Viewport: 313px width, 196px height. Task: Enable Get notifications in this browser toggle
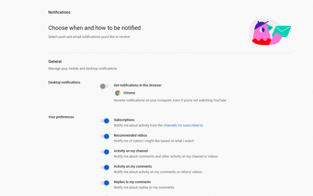104,86
